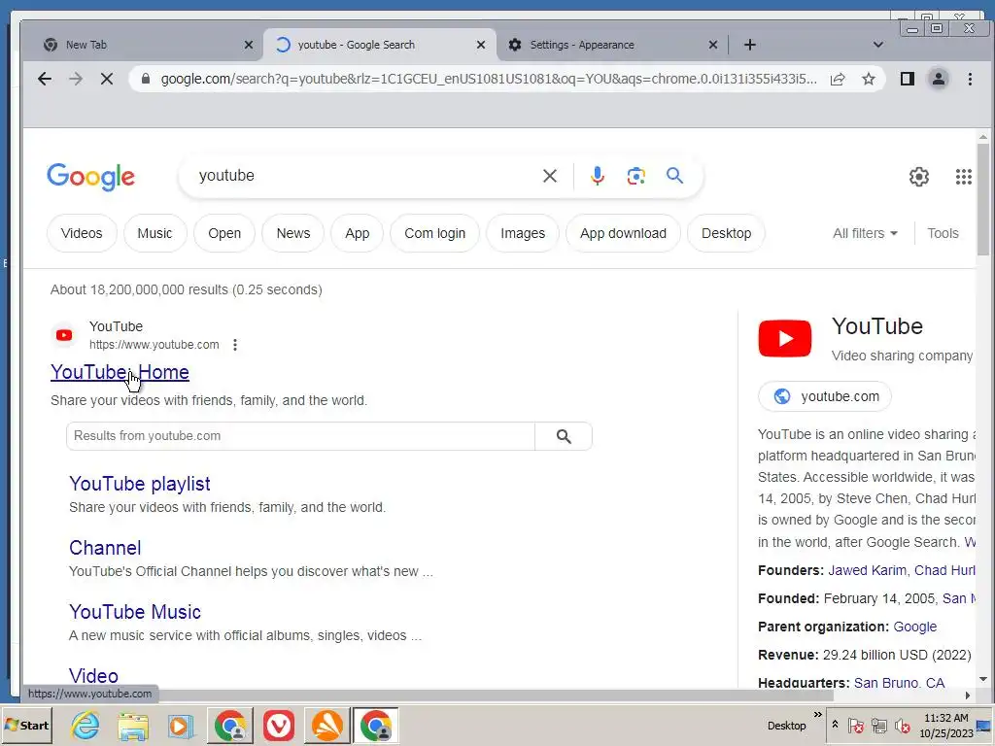
Task: Share this page using the share icon
Action: 838,79
